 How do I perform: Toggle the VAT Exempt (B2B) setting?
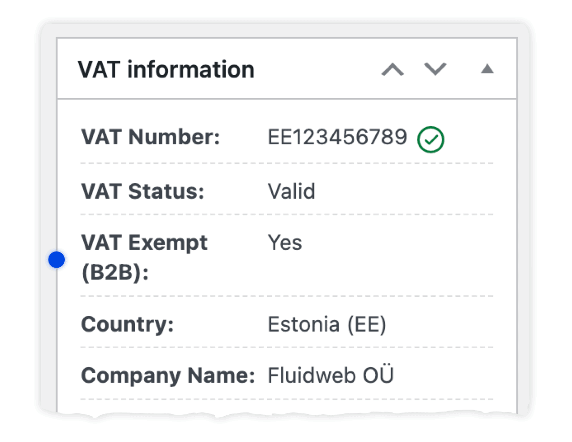pos(285,243)
